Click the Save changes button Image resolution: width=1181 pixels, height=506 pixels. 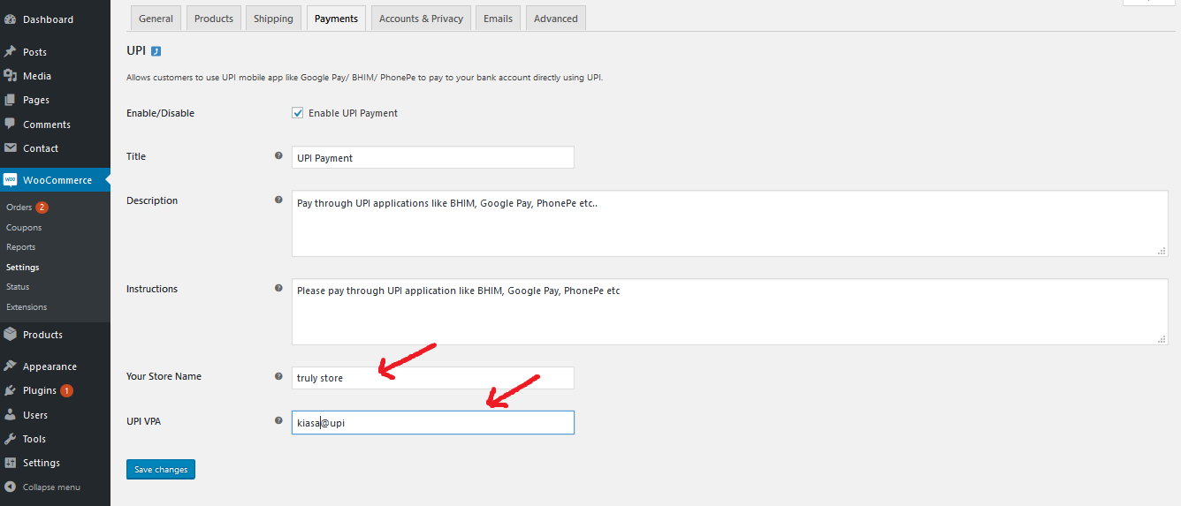(x=161, y=470)
